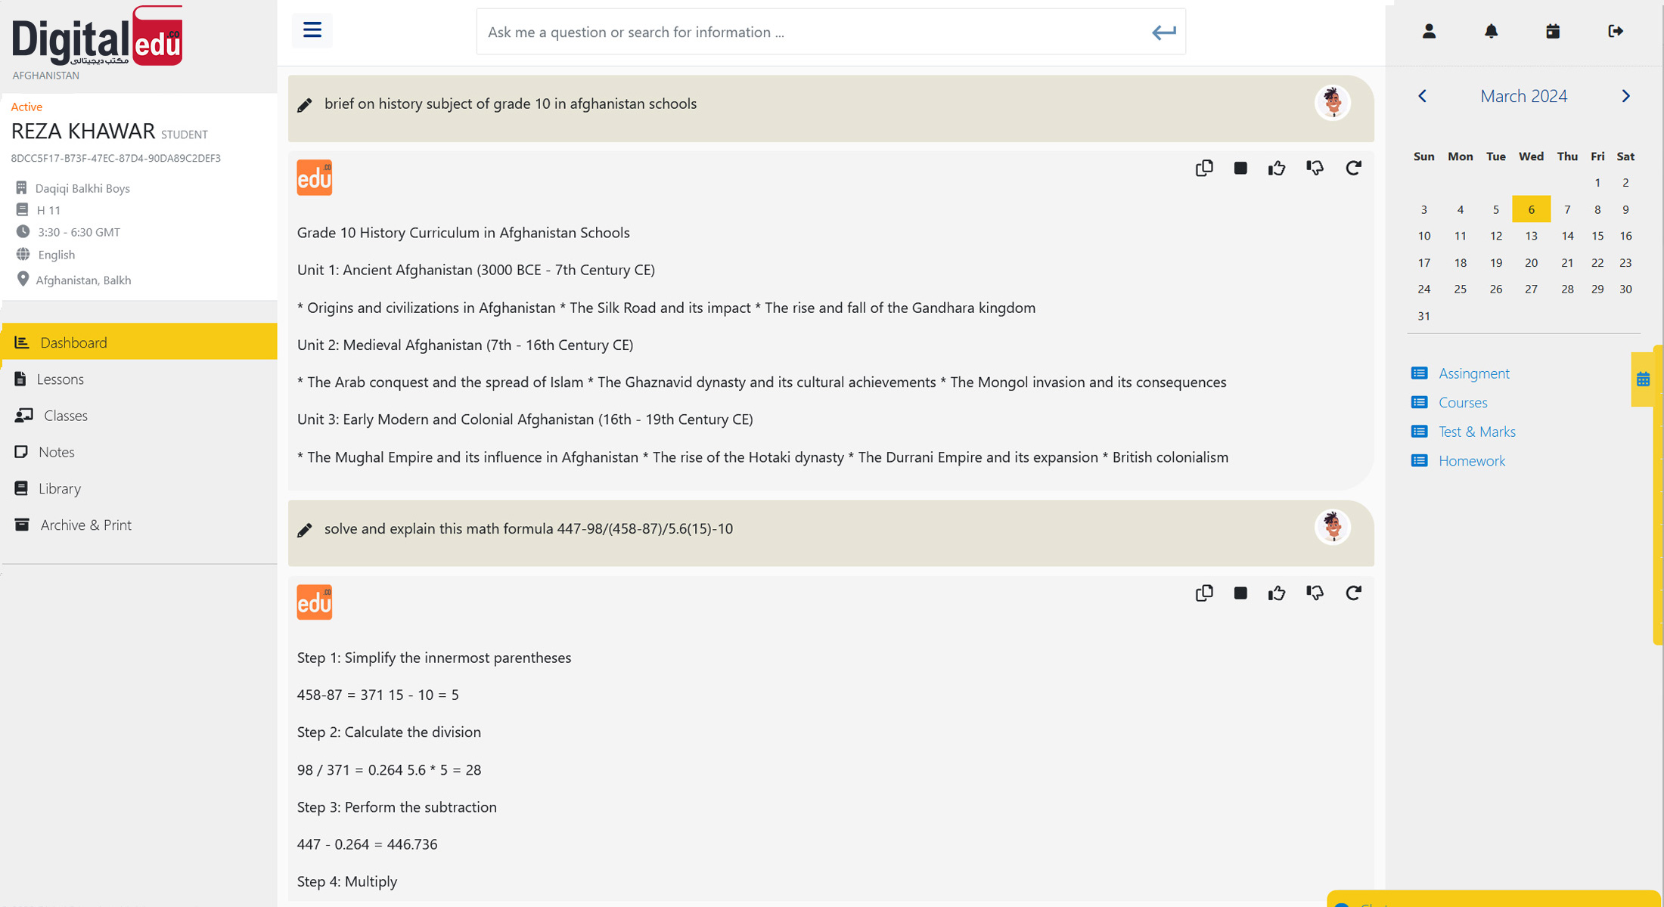The height and width of the screenshot is (907, 1664).
Task: Edit the history question with the pencil icon
Action: point(305,105)
